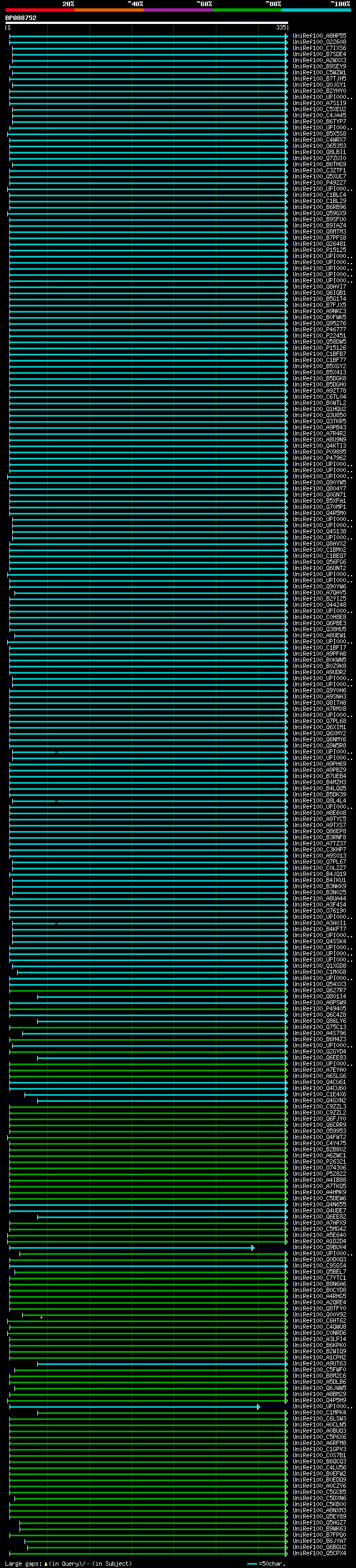Select hit UniRef100_Q6FJY0

pyautogui.click(x=319, y=1119)
